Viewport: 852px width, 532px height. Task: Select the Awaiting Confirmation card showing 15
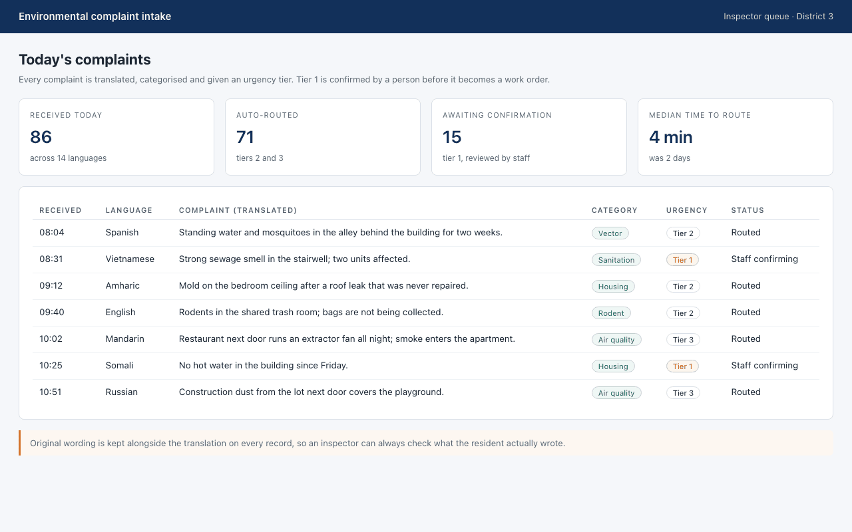[x=529, y=137]
